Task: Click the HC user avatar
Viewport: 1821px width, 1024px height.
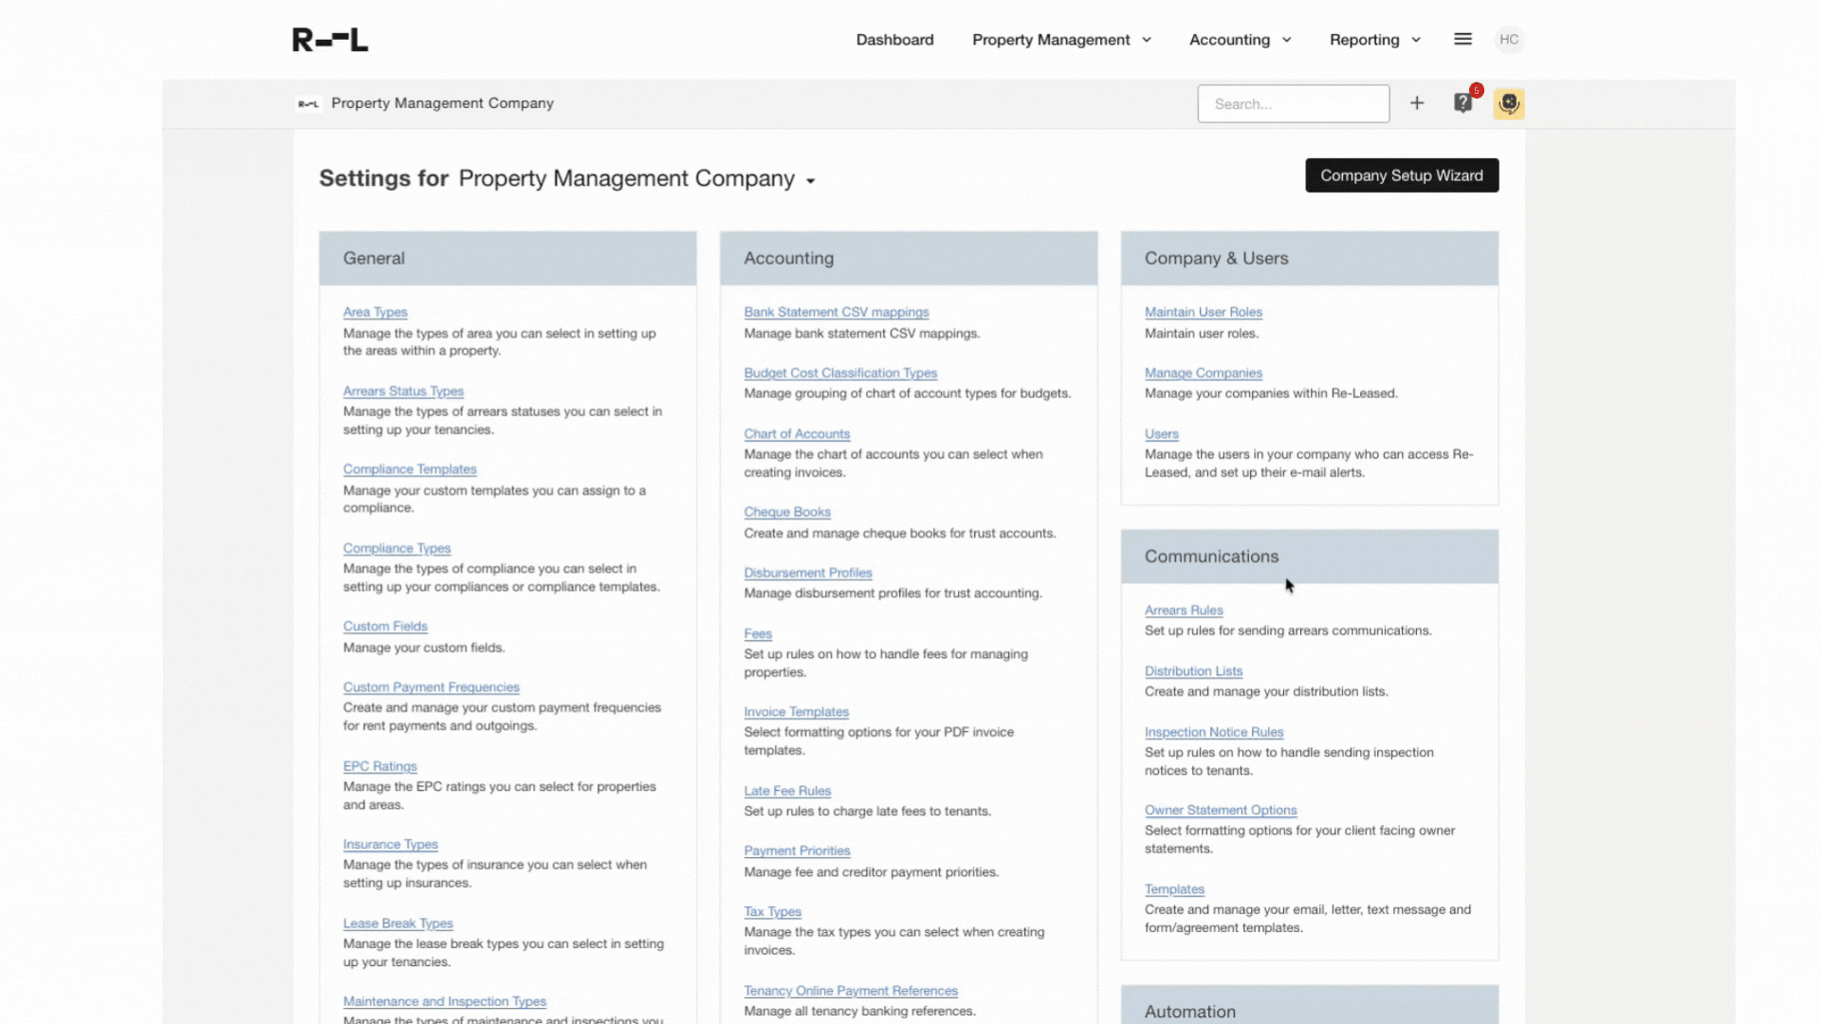Action: pyautogui.click(x=1509, y=40)
